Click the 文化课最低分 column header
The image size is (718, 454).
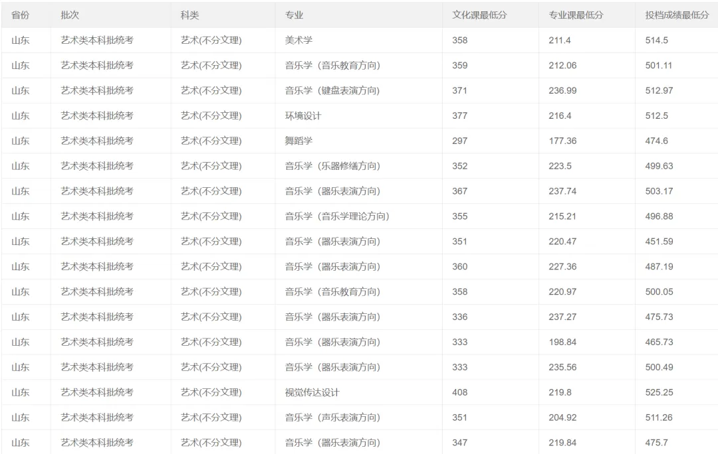tap(479, 15)
